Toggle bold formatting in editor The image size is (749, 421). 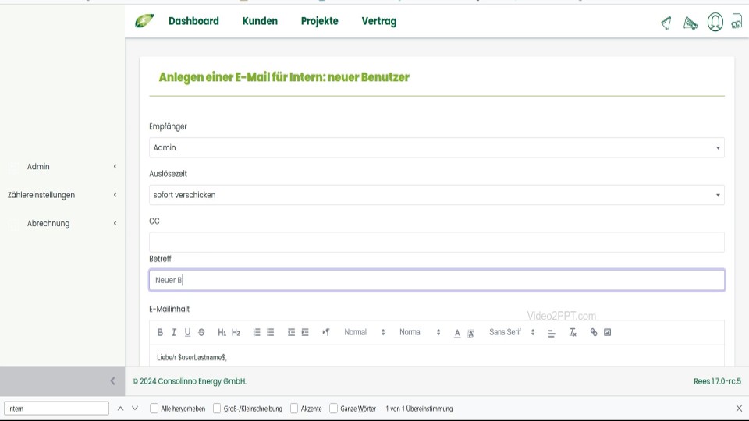click(x=160, y=332)
